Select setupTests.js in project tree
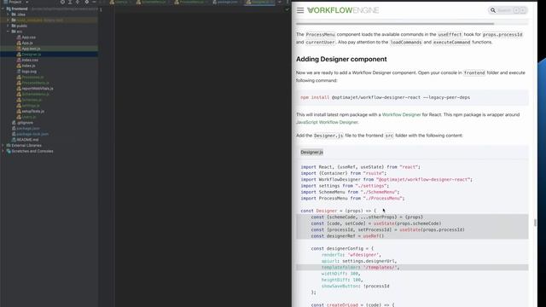546x307 pixels. 33,111
